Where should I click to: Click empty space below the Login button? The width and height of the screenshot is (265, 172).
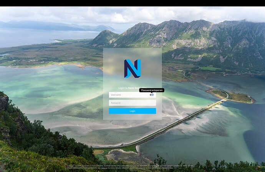point(132,117)
